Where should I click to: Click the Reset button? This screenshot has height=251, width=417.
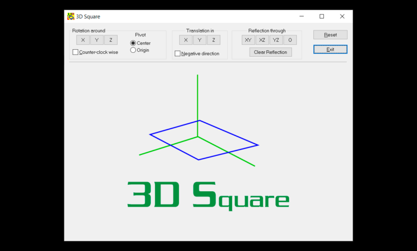pyautogui.click(x=330, y=35)
